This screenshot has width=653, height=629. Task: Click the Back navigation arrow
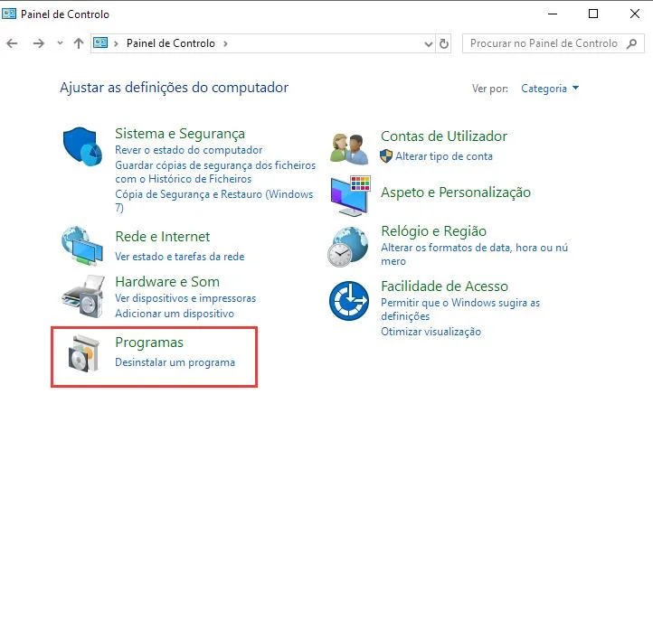click(x=12, y=43)
